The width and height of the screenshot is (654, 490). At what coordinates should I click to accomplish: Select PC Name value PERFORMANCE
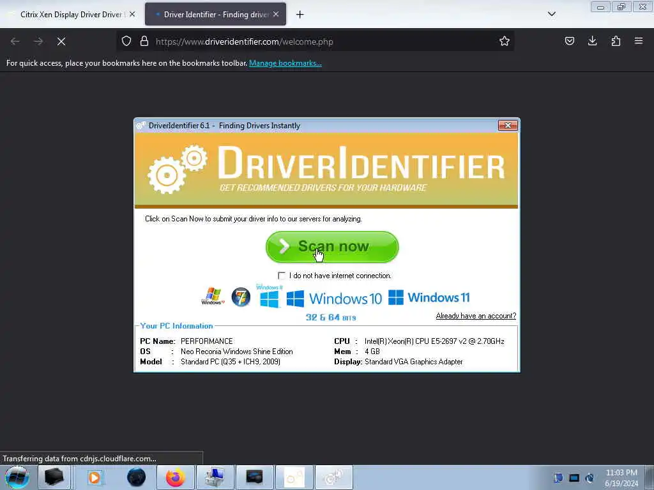point(207,341)
